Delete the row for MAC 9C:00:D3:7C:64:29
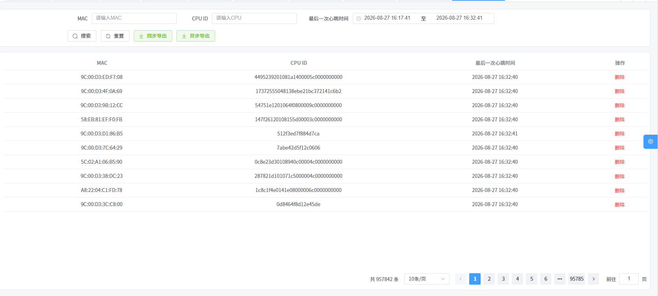Viewport: 658px width, 296px height. click(620, 148)
